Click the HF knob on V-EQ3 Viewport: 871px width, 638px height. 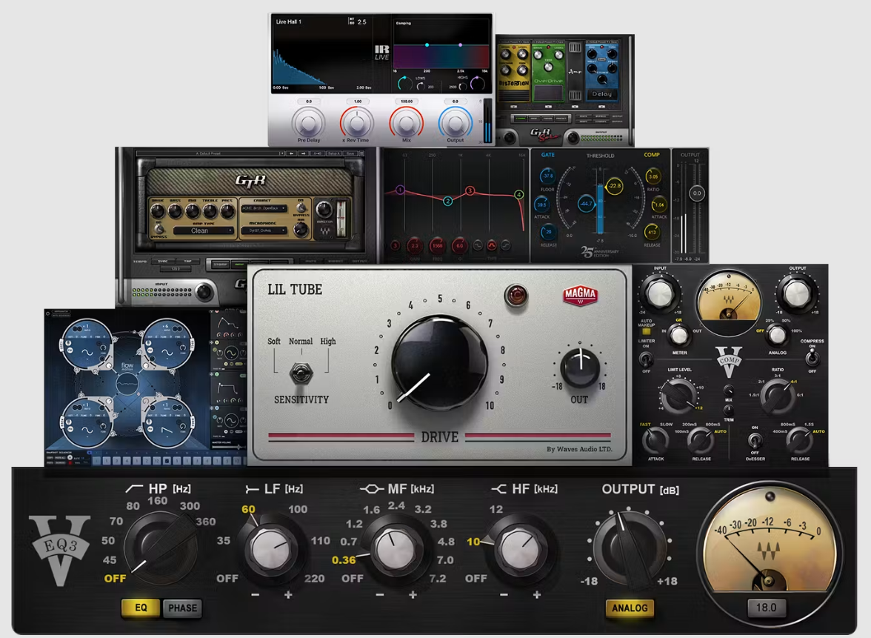pos(520,549)
